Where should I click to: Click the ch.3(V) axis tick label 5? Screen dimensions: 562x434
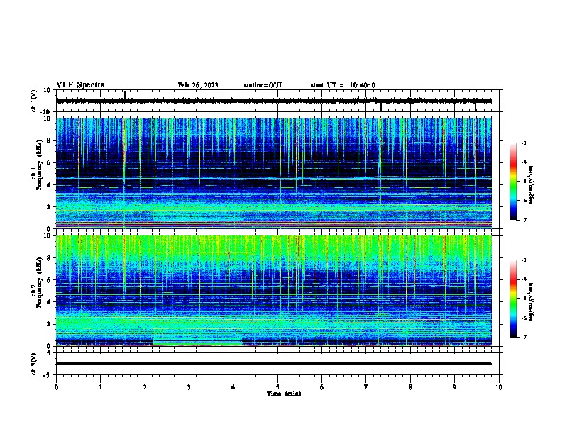(x=50, y=353)
